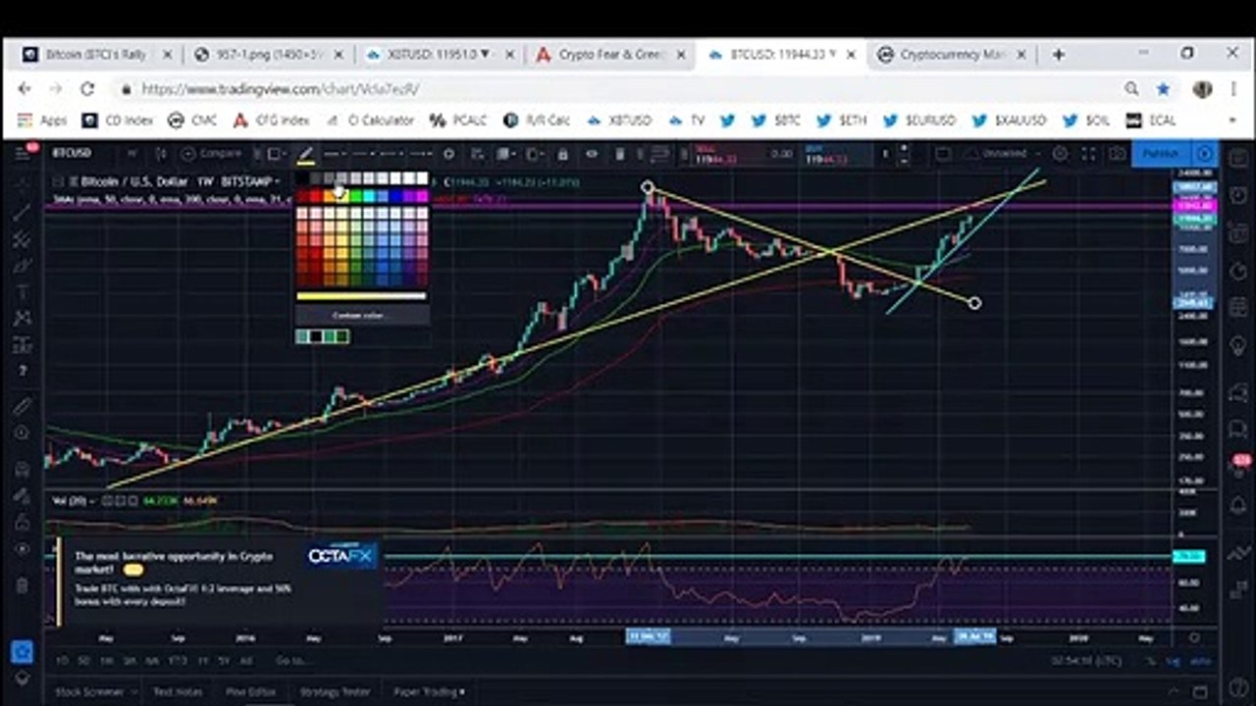
Task: Open the drawing settings gear in floating toolbar
Action: coord(448,154)
